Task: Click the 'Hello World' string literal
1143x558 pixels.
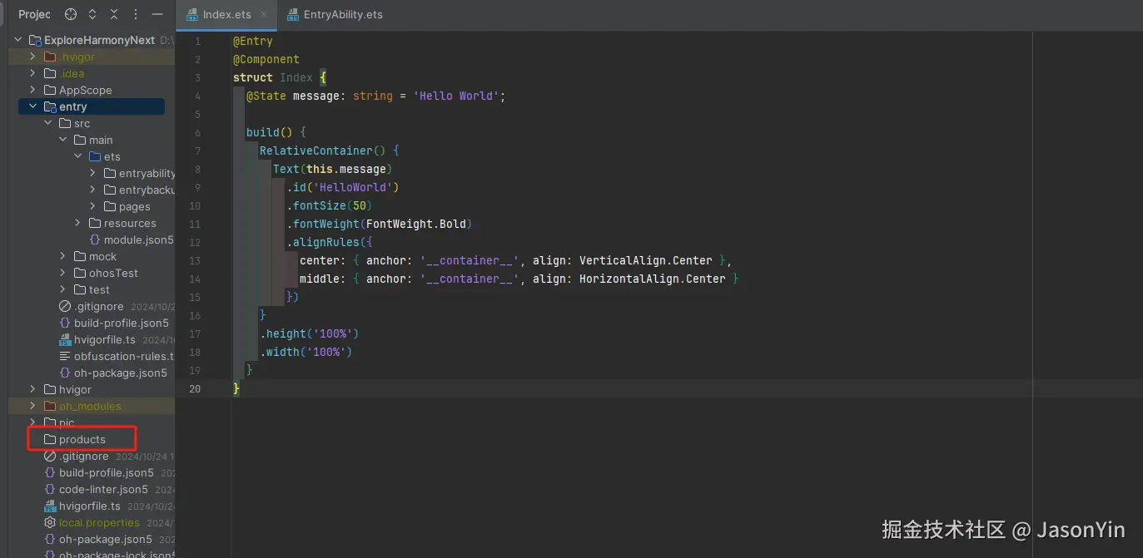Action: tap(456, 96)
